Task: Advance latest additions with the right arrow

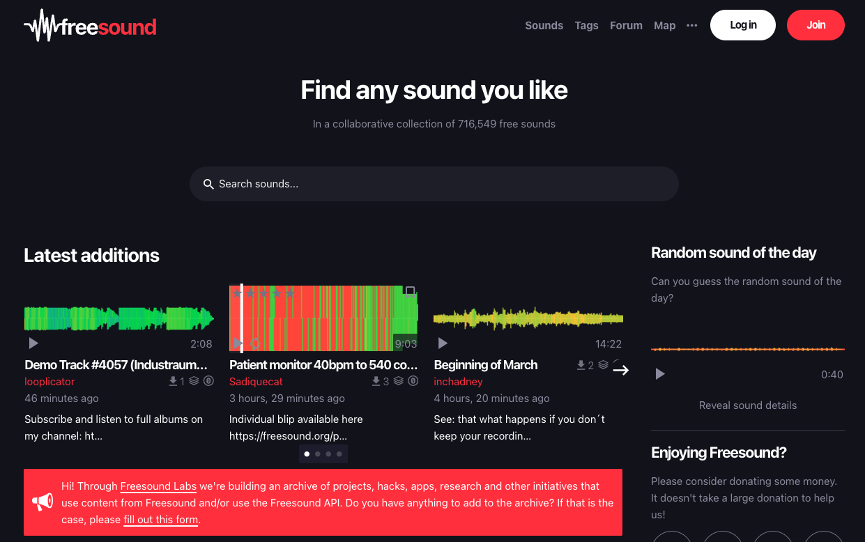Action: [x=621, y=370]
